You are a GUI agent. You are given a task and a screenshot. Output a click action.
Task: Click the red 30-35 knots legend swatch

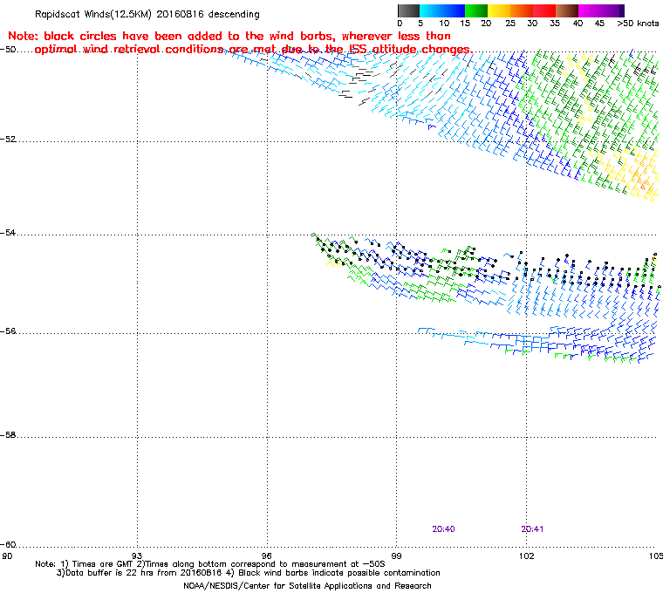[x=544, y=10]
